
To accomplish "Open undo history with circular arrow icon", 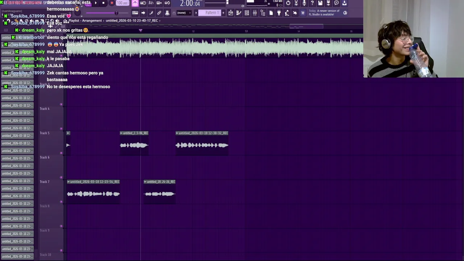I will [x=288, y=3].
